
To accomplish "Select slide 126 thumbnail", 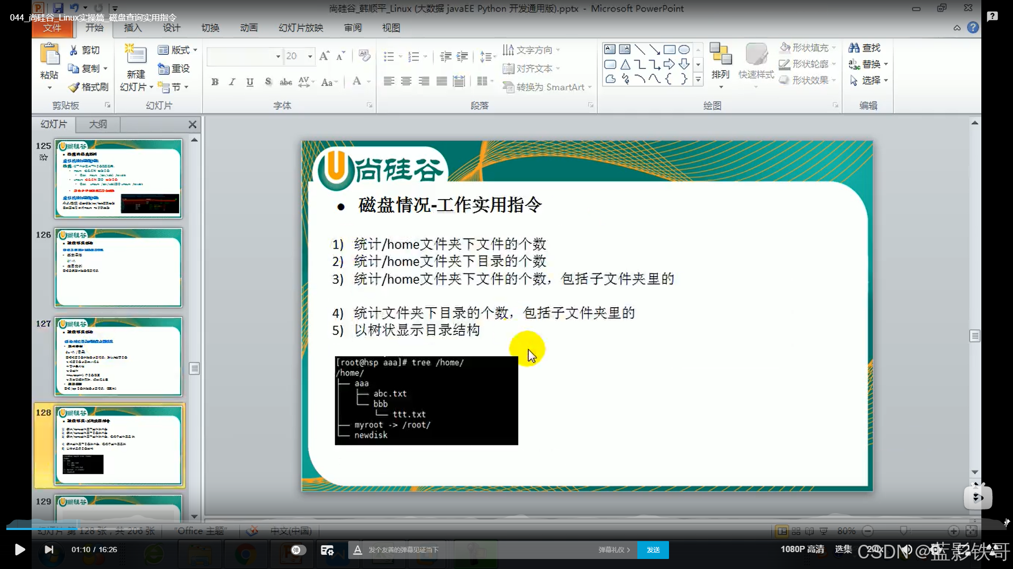I will coord(118,268).
